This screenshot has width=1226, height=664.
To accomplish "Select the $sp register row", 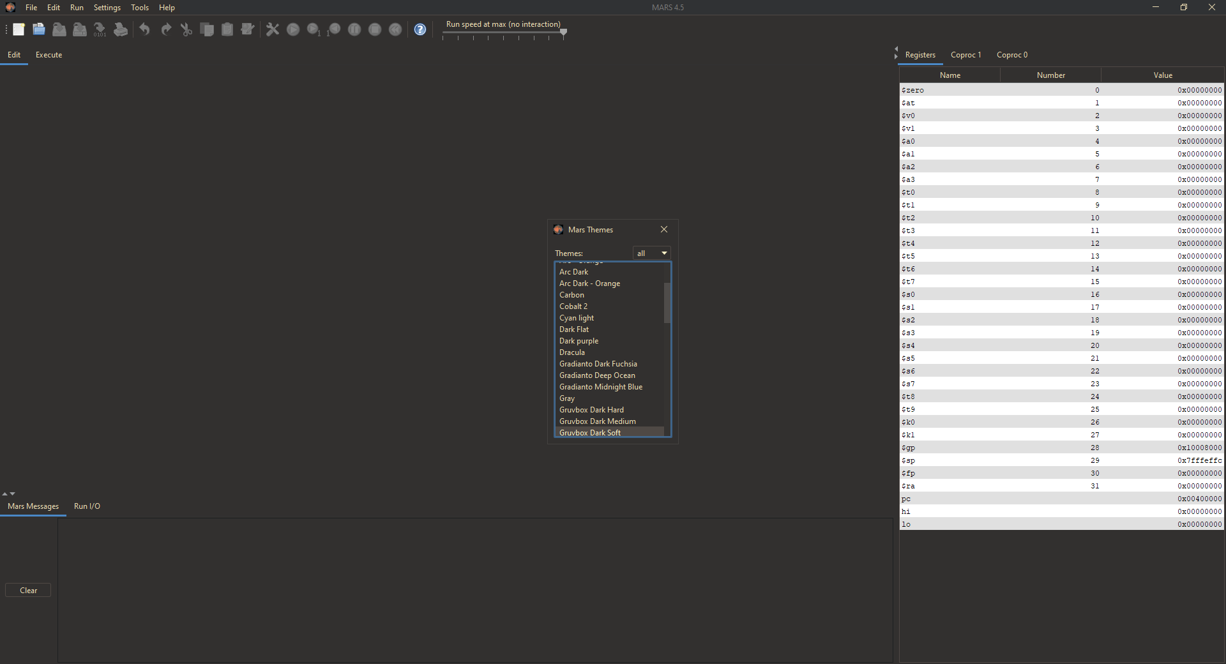I will [x=1061, y=460].
